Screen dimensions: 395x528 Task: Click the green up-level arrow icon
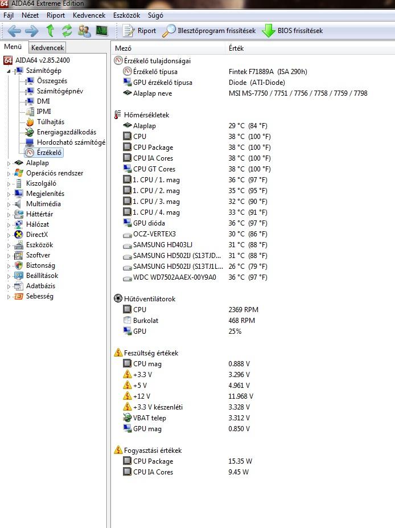tap(50, 31)
